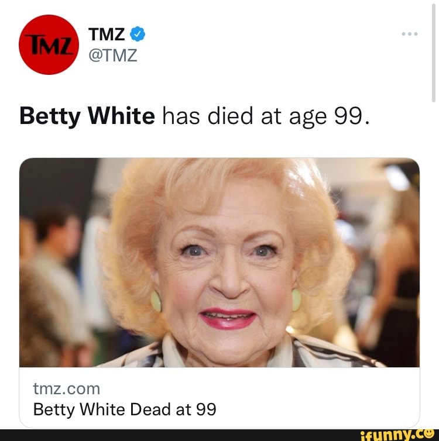The width and height of the screenshot is (439, 441).
Task: Click the black bar at the bottom
Action: [220, 435]
